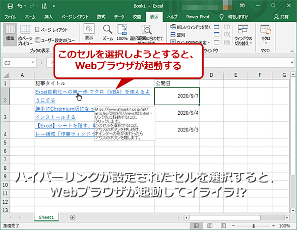Open the ウィンドウ枠の固定 freeze panes dropdown
This screenshot has width=297, height=230.
[x=190, y=42]
